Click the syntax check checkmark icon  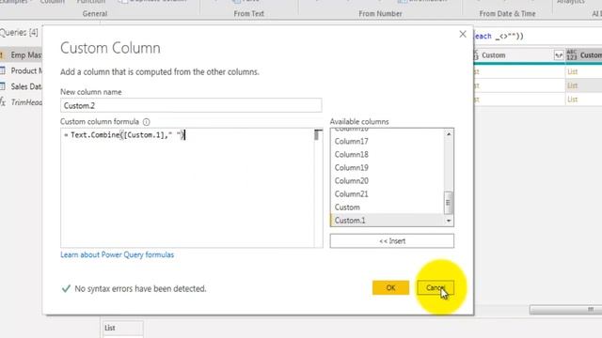coord(66,288)
